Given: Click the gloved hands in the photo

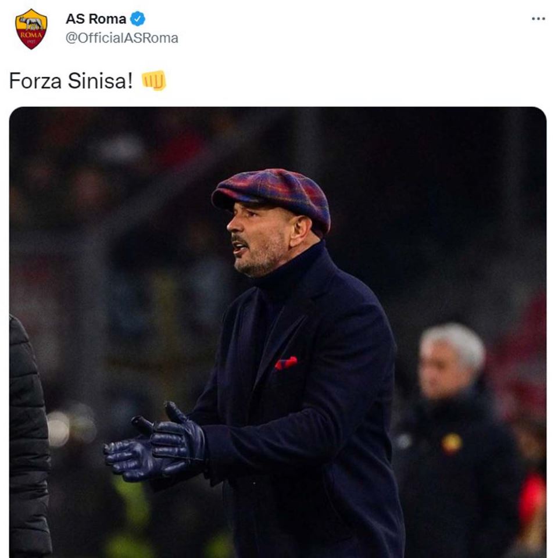Looking at the screenshot, I should 163,448.
